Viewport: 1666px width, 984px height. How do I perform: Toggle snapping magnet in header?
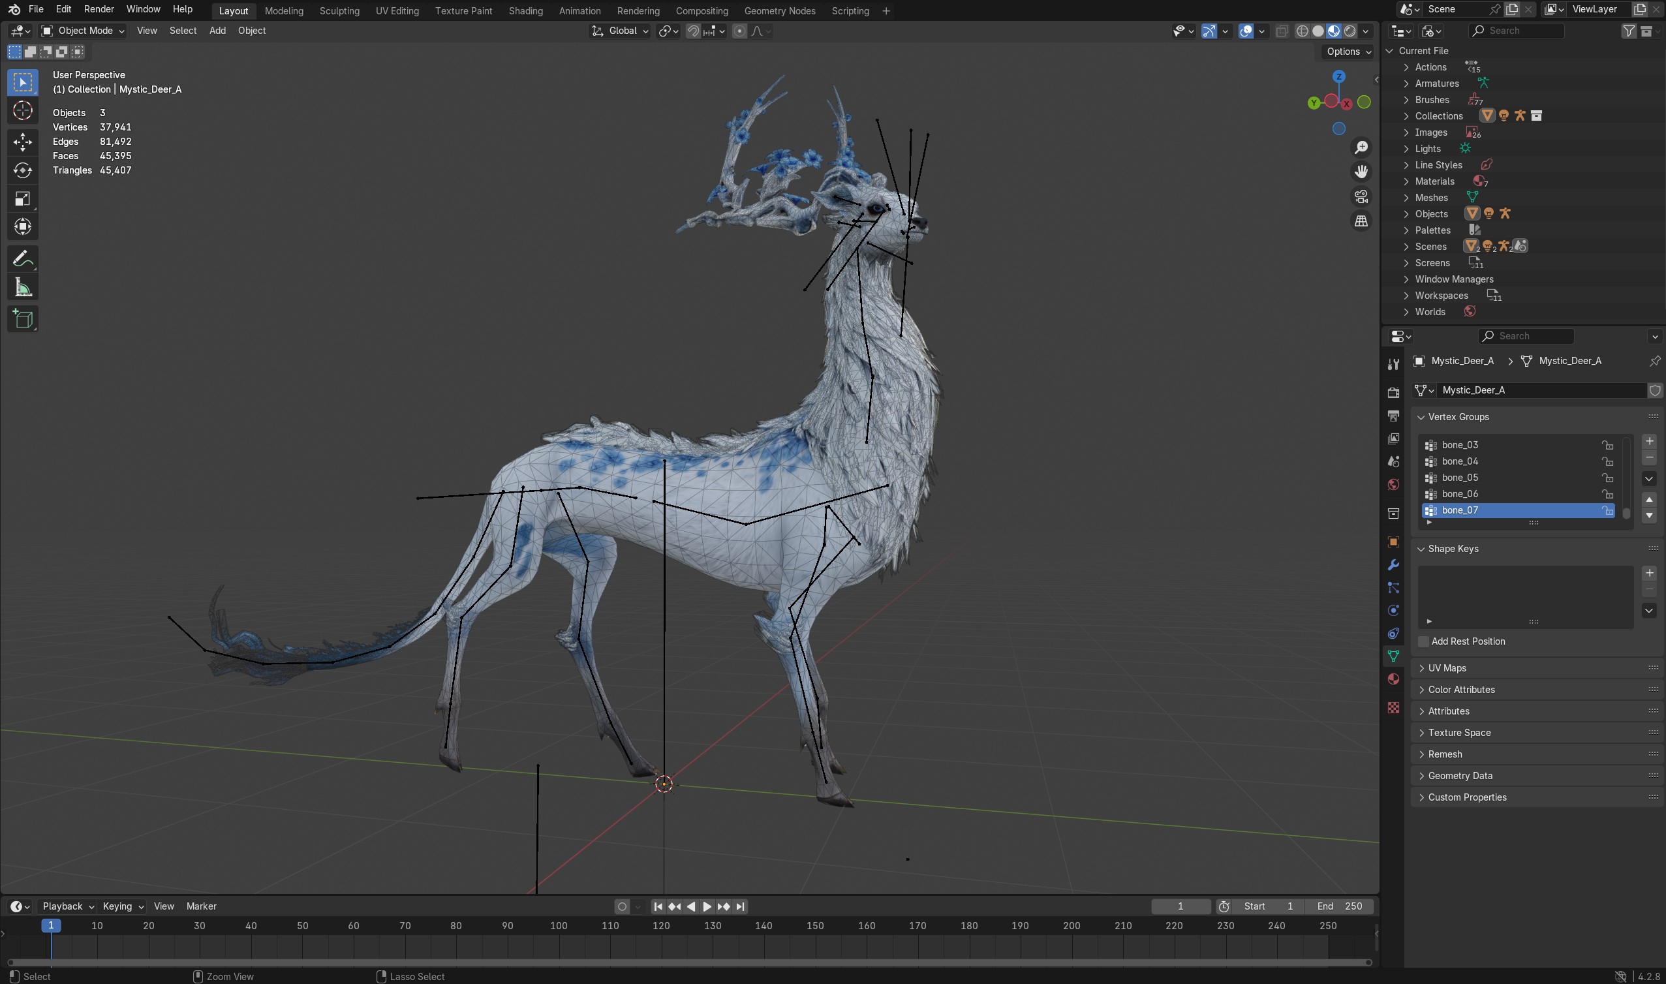[x=693, y=31]
